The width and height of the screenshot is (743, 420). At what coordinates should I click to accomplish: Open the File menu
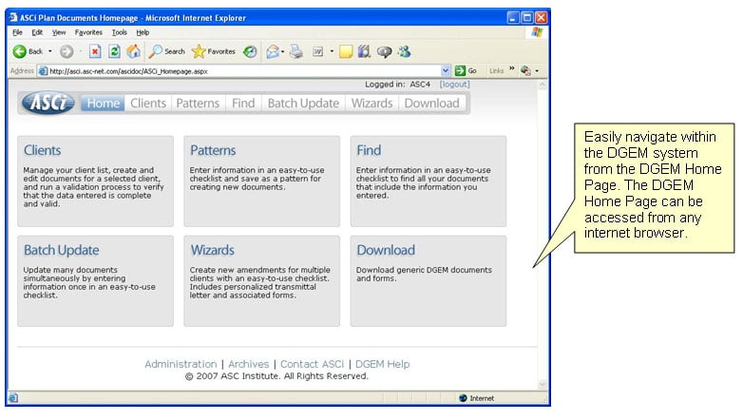pyautogui.click(x=17, y=32)
